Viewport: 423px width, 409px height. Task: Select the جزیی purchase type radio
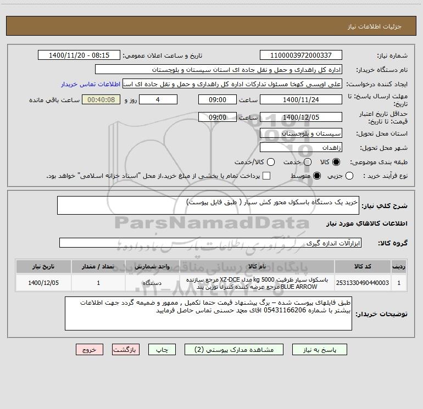[349, 176]
